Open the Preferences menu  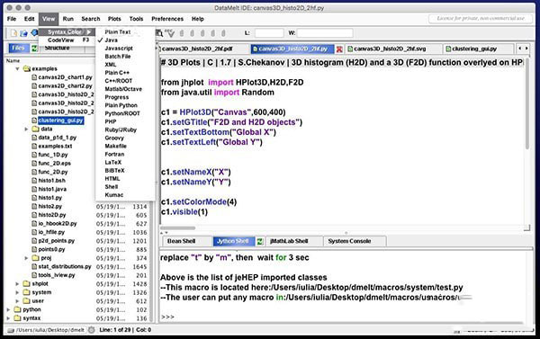(167, 19)
